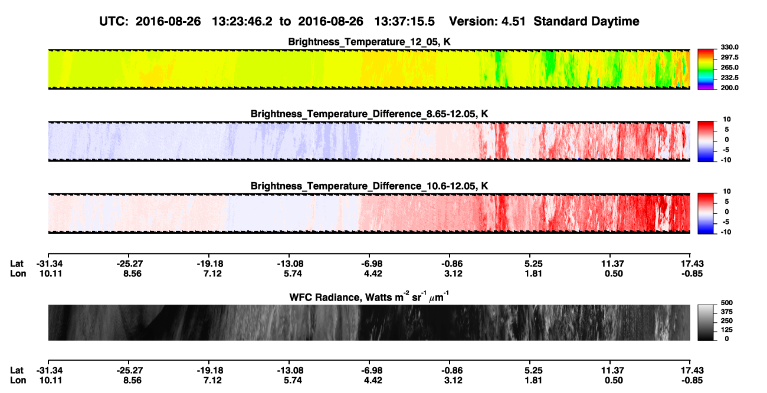This screenshot has width=767, height=393.
Task: Select the Brightness_Temperature_Difference_10.6-12.05, K title
Action: tap(369, 186)
